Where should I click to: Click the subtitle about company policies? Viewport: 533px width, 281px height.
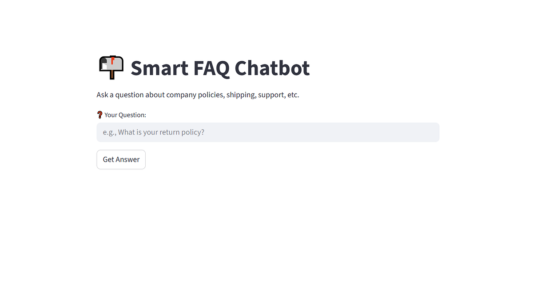[x=198, y=95]
